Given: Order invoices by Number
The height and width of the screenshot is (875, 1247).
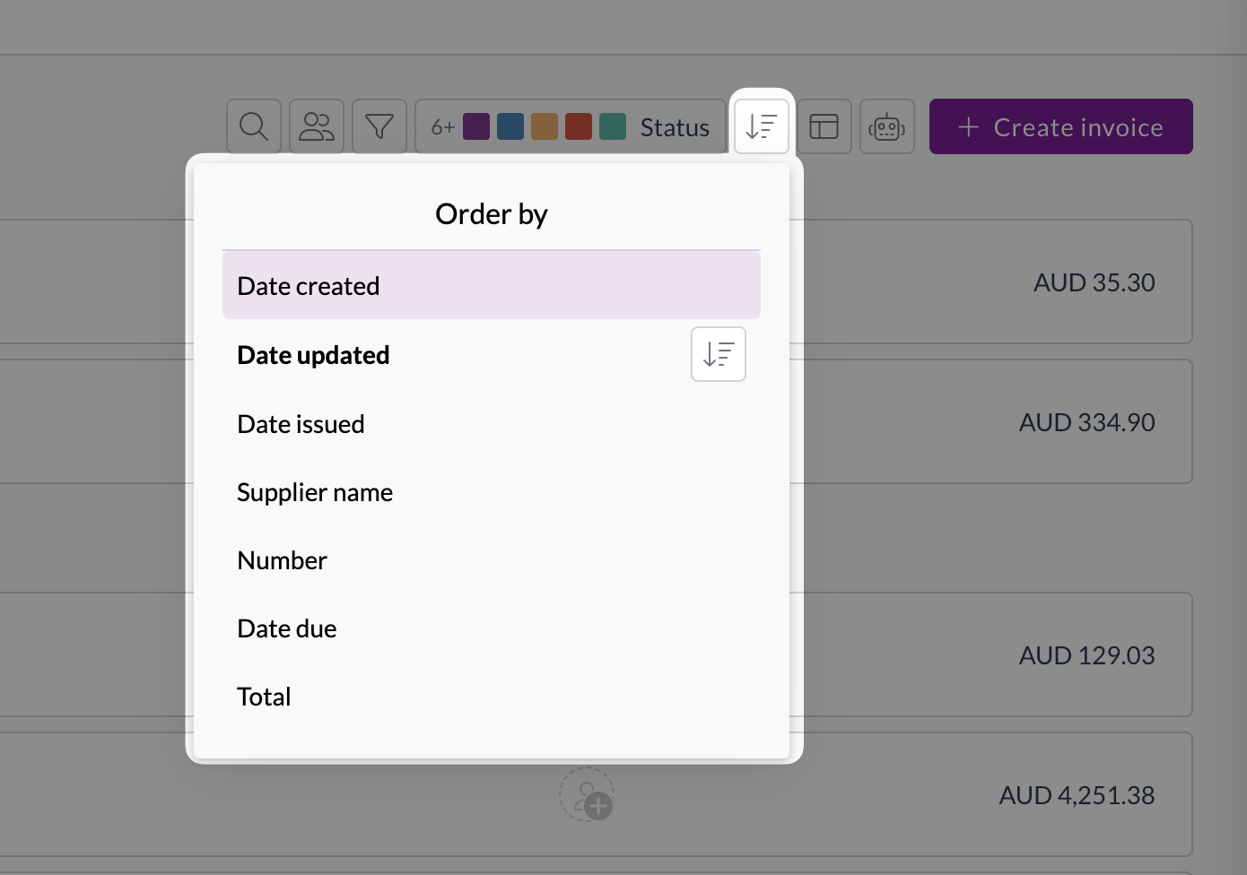Looking at the screenshot, I should [492, 560].
